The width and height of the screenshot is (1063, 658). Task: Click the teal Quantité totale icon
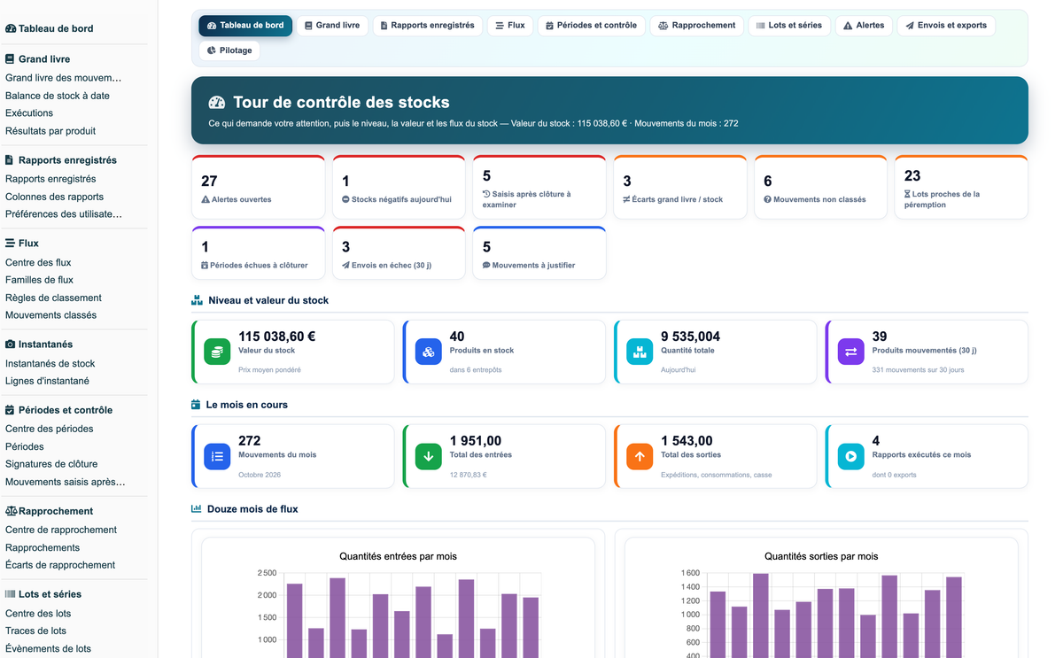[640, 352]
